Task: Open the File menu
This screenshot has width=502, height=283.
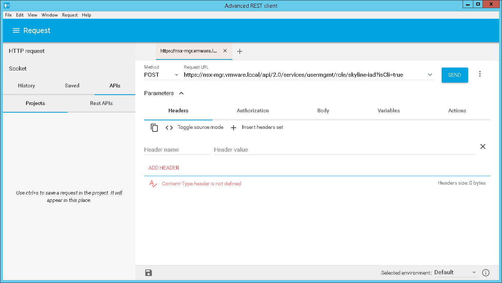Action: tap(8, 15)
